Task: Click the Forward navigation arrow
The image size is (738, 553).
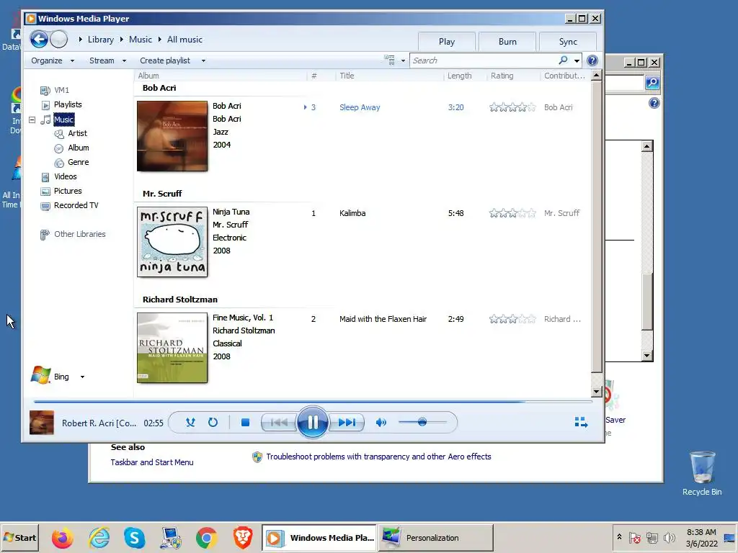Action: 59,39
